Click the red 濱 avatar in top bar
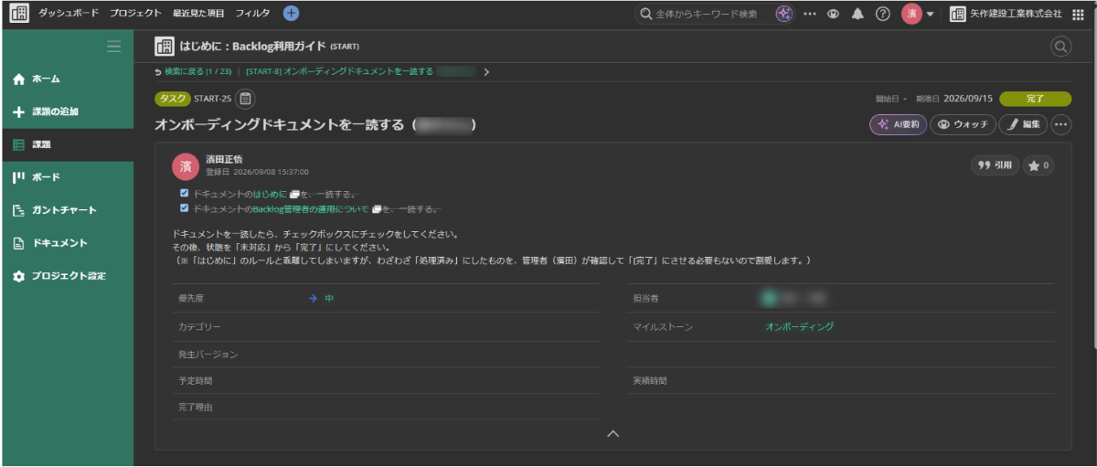 coord(911,14)
